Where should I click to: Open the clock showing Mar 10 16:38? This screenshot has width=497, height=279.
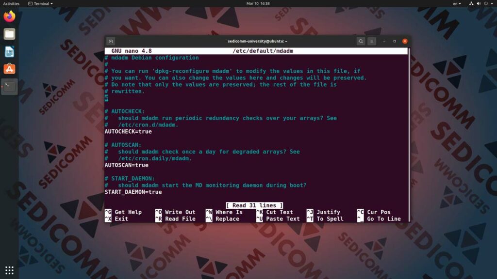(x=258, y=3)
